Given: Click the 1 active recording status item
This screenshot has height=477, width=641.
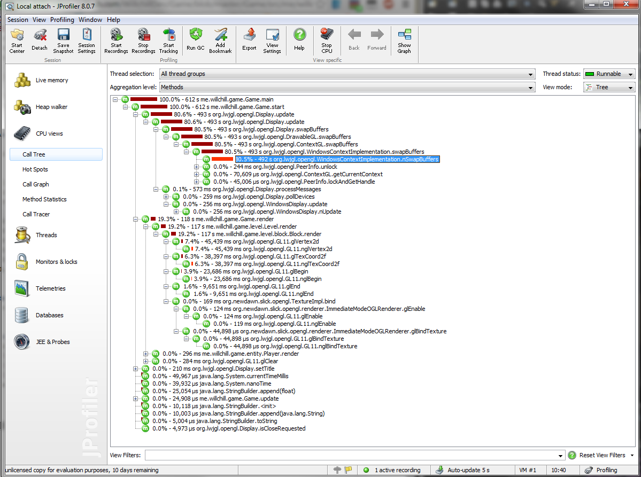Looking at the screenshot, I should pyautogui.click(x=392, y=470).
